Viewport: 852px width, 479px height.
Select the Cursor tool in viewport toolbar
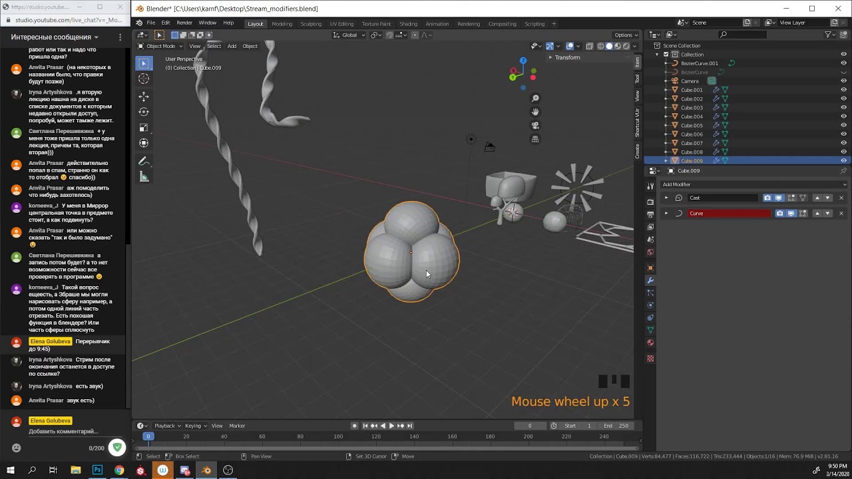tap(144, 79)
